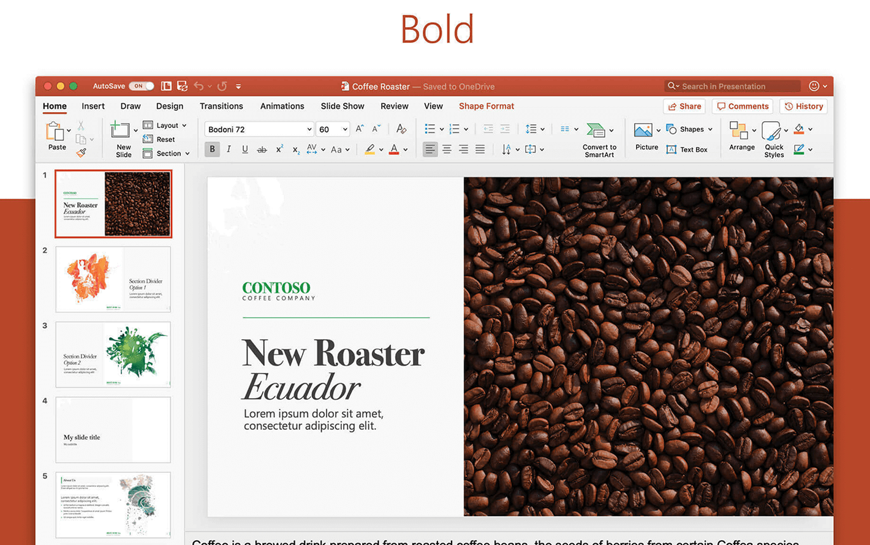
Task: Click the Comments button
Action: click(x=743, y=106)
